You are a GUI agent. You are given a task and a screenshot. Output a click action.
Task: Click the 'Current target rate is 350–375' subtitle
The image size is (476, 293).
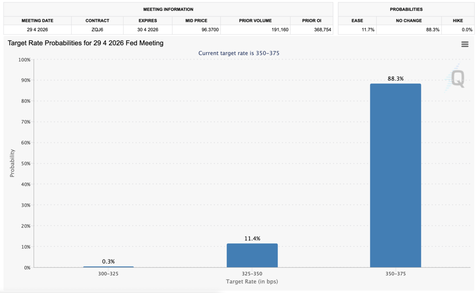coord(239,53)
